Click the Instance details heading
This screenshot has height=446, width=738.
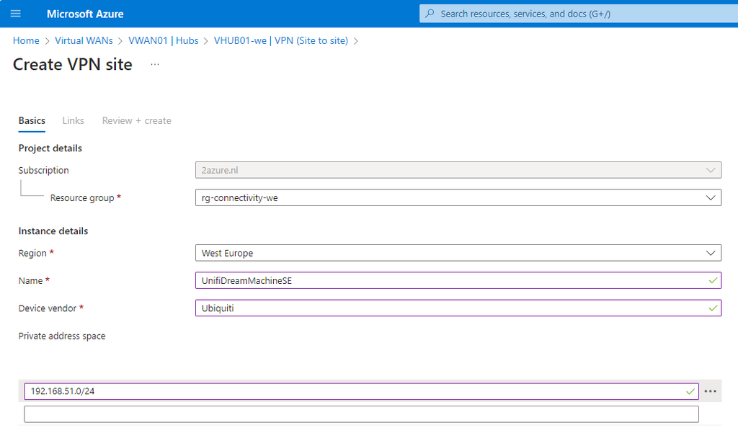click(x=53, y=231)
